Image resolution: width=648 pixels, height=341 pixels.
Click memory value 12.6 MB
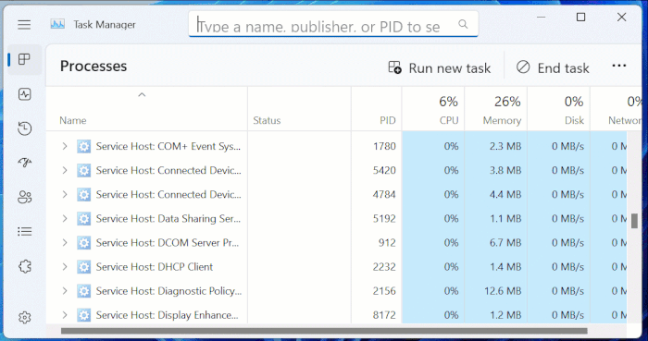click(503, 291)
